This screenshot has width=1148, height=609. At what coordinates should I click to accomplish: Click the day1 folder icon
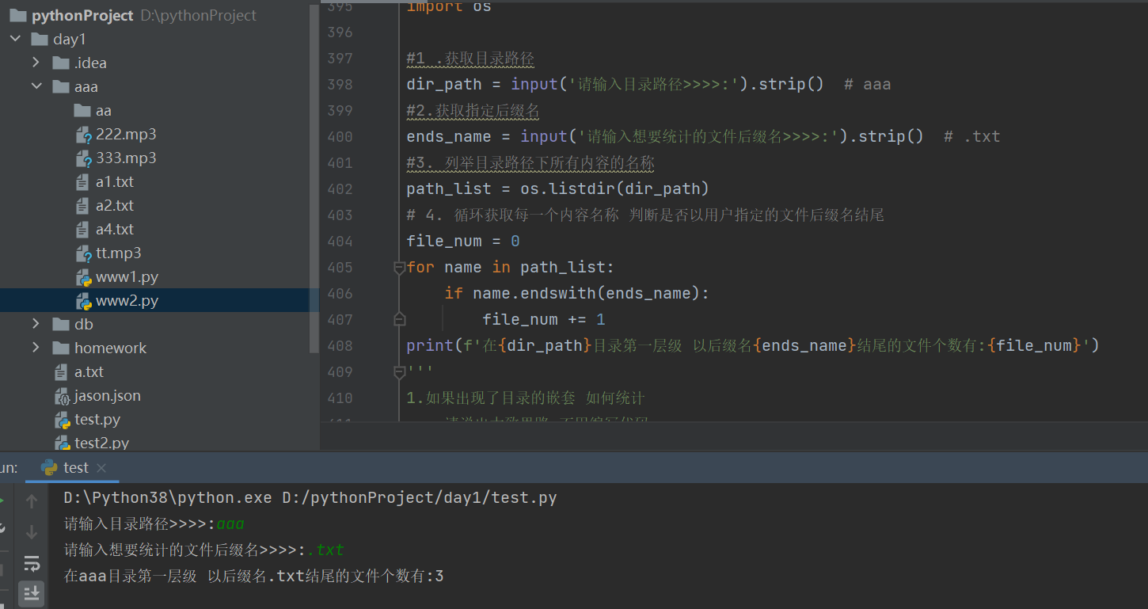(x=40, y=39)
